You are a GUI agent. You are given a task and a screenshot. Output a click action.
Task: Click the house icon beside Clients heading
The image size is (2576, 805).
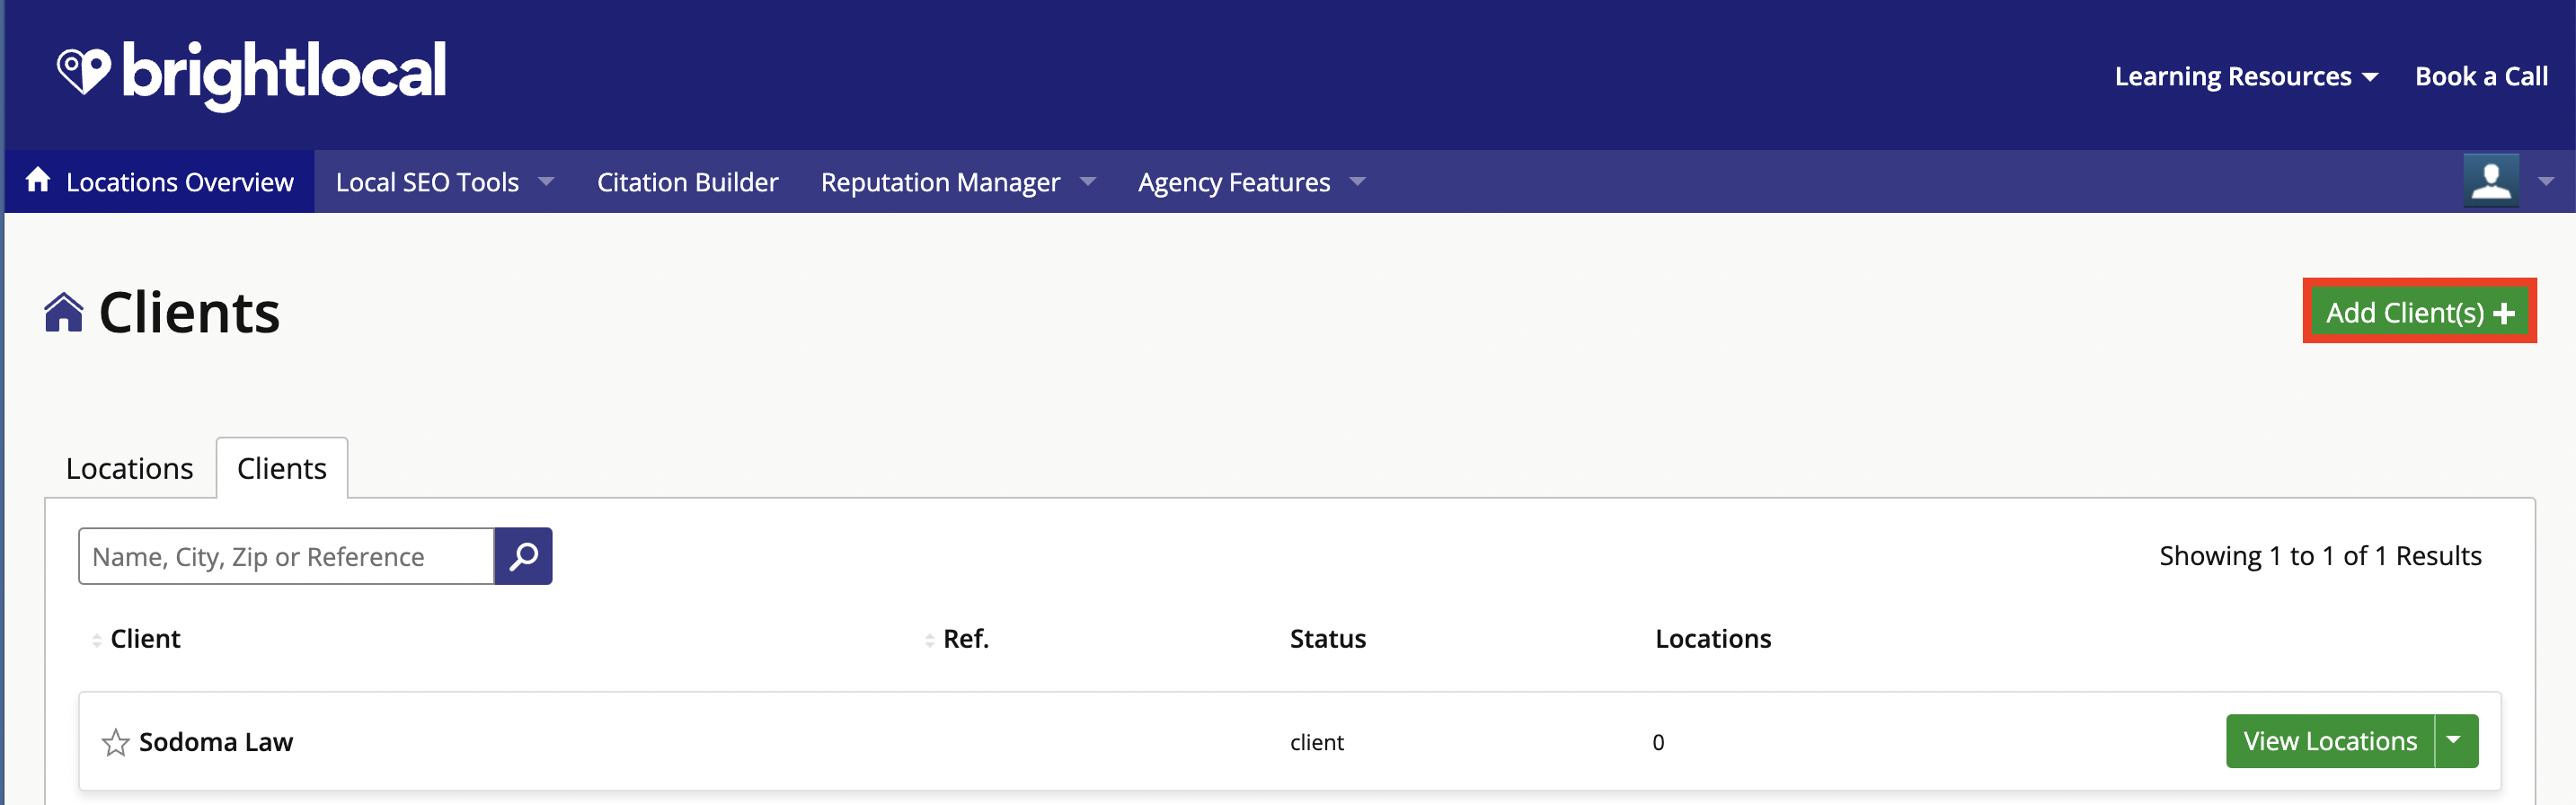tap(64, 313)
